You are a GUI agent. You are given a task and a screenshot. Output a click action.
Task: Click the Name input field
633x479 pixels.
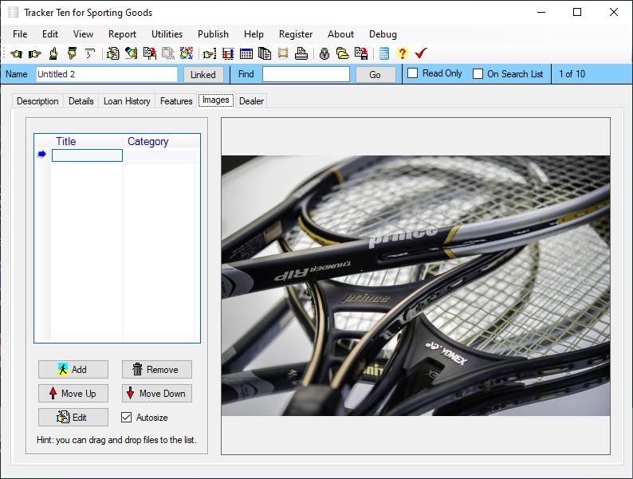(x=107, y=74)
